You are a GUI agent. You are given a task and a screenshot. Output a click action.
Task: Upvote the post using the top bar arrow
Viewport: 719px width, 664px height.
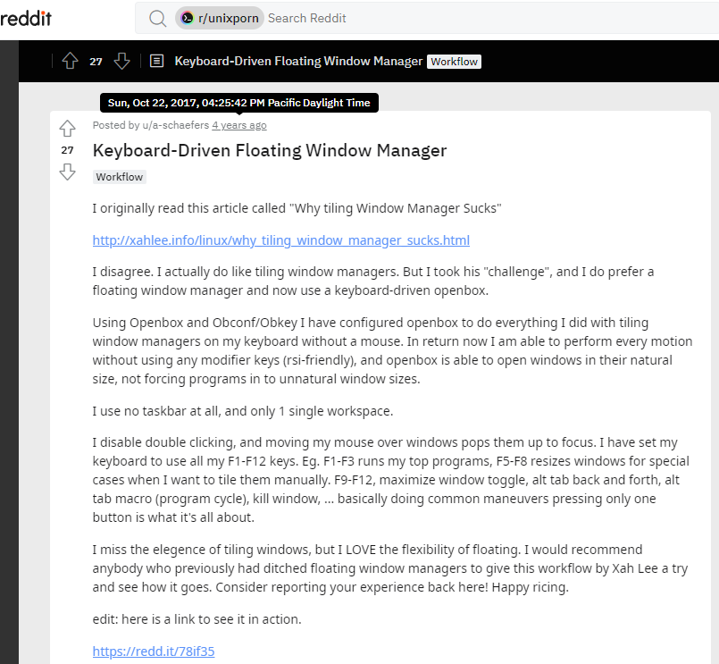click(x=70, y=61)
